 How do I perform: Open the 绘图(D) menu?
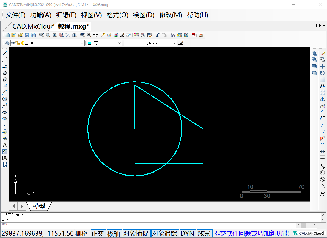(x=144, y=15)
